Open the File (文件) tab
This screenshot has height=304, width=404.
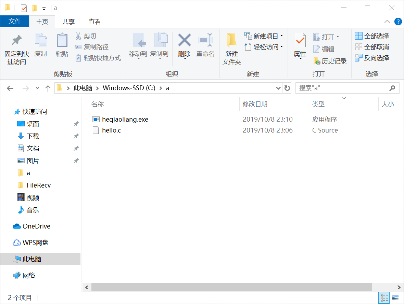(15, 21)
